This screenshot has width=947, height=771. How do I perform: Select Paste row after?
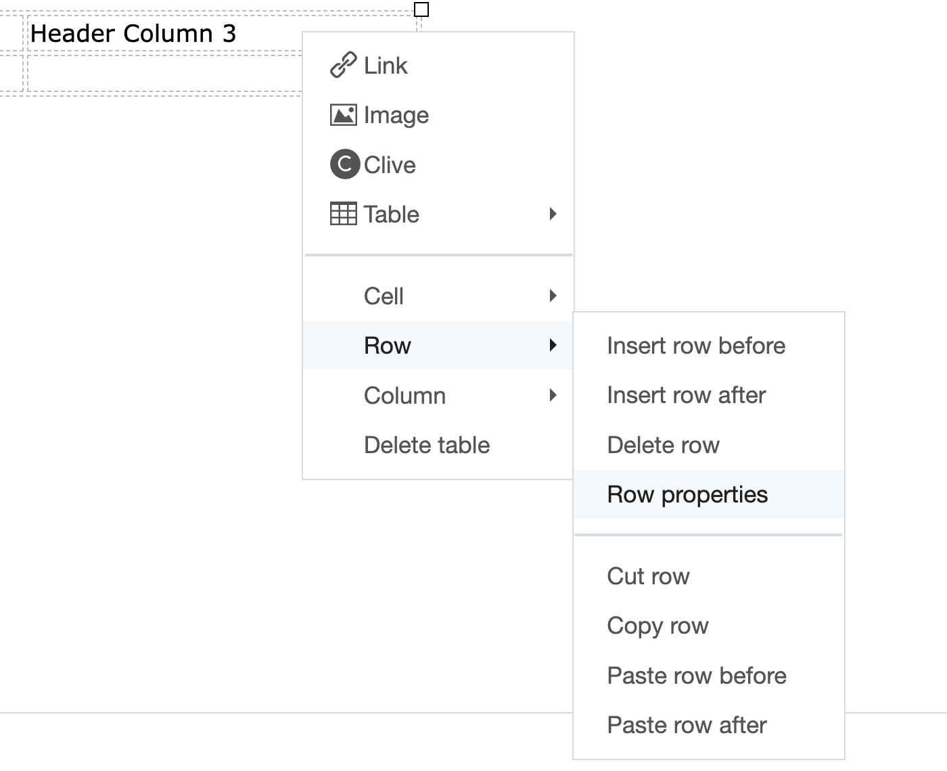pyautogui.click(x=687, y=724)
